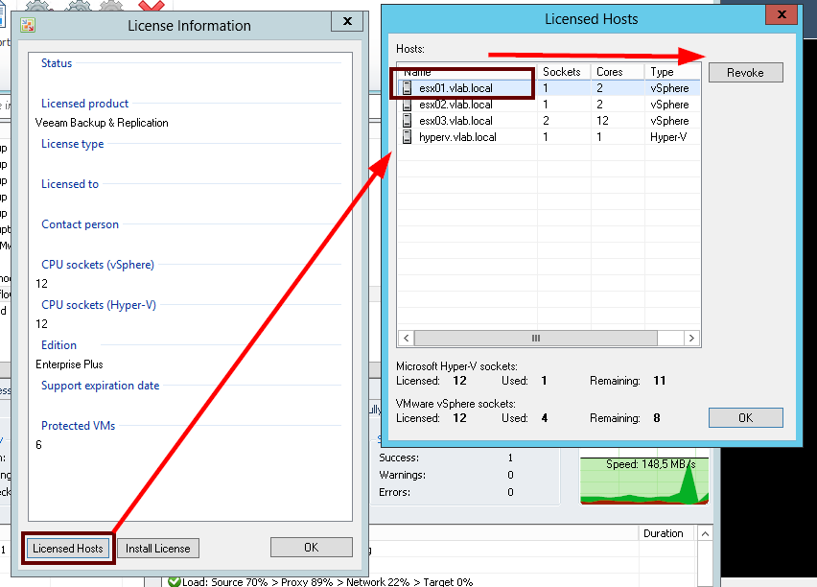
Task: Open the Licensed Hosts dialog
Action: [67, 548]
